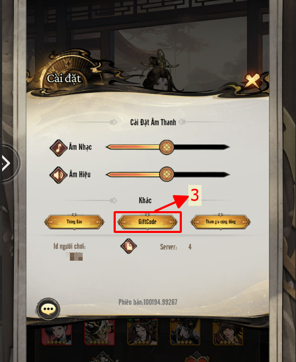The height and width of the screenshot is (362, 296).
Task: Click the speaker Âm Hiệu icon
Action: 59,175
